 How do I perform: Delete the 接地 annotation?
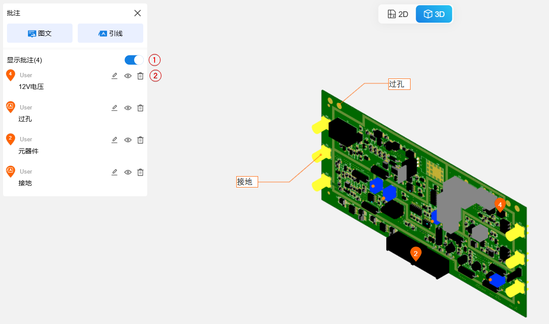pyautogui.click(x=140, y=172)
